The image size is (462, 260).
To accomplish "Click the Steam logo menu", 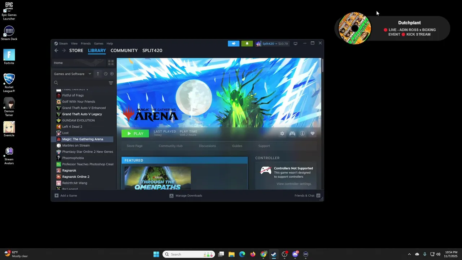I will coord(61,43).
